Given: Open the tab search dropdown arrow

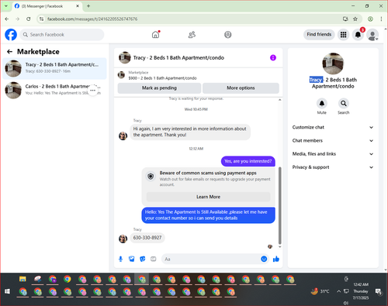Looking at the screenshot, I should [6, 6].
